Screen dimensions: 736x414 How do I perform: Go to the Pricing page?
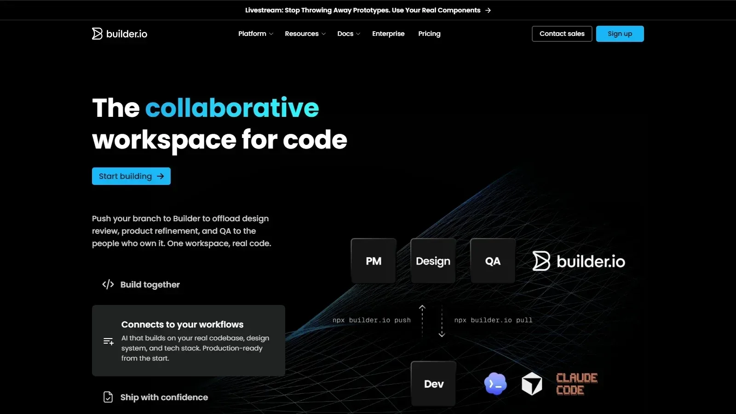[429, 34]
